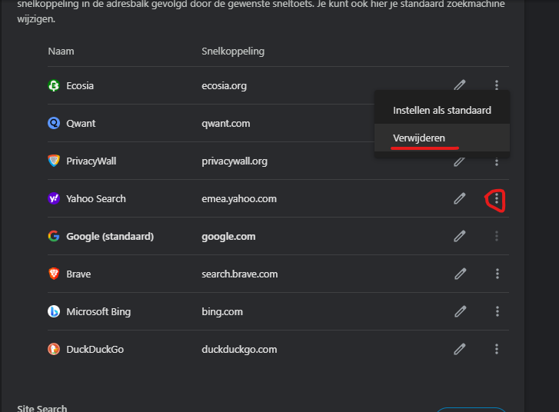Edit the Microsoft Bing search engine
The image size is (559, 412).
click(x=460, y=311)
